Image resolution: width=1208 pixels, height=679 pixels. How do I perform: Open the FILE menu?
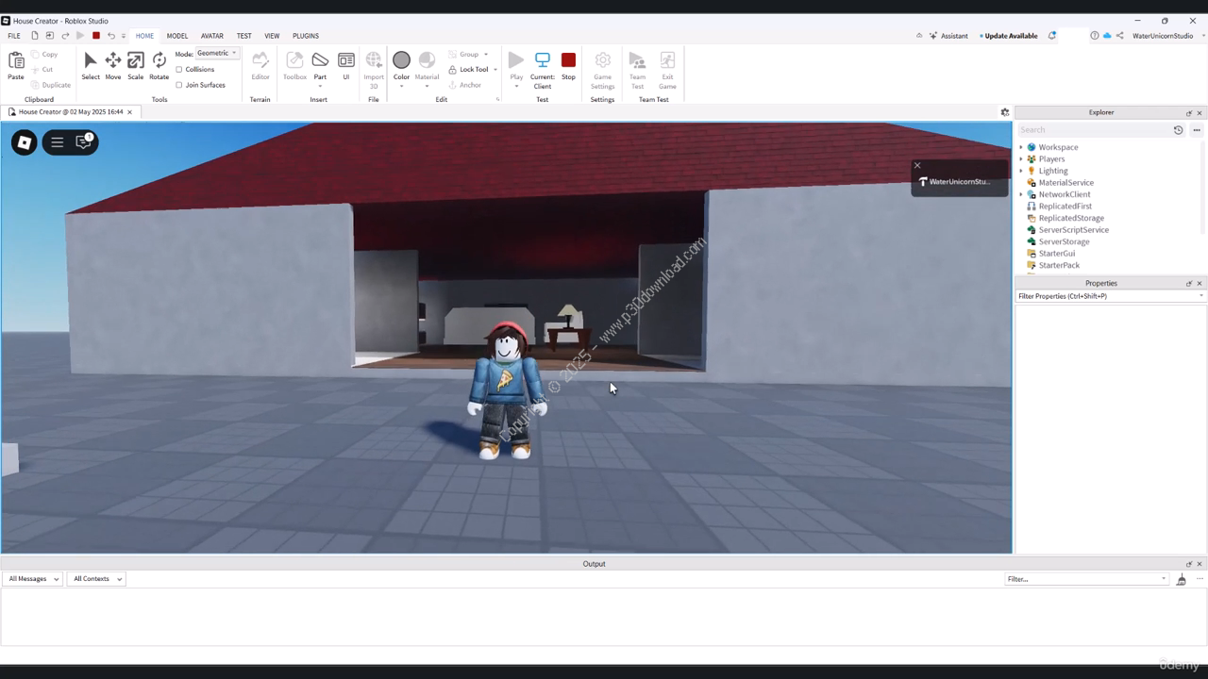(14, 36)
